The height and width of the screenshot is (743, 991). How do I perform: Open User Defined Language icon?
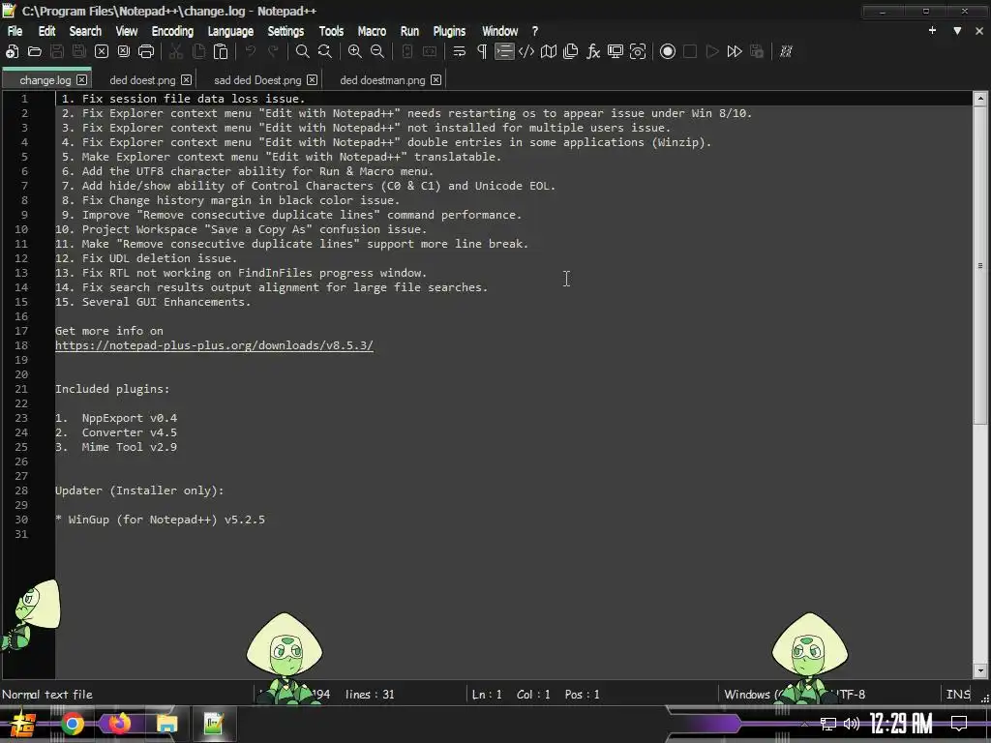[x=526, y=52]
